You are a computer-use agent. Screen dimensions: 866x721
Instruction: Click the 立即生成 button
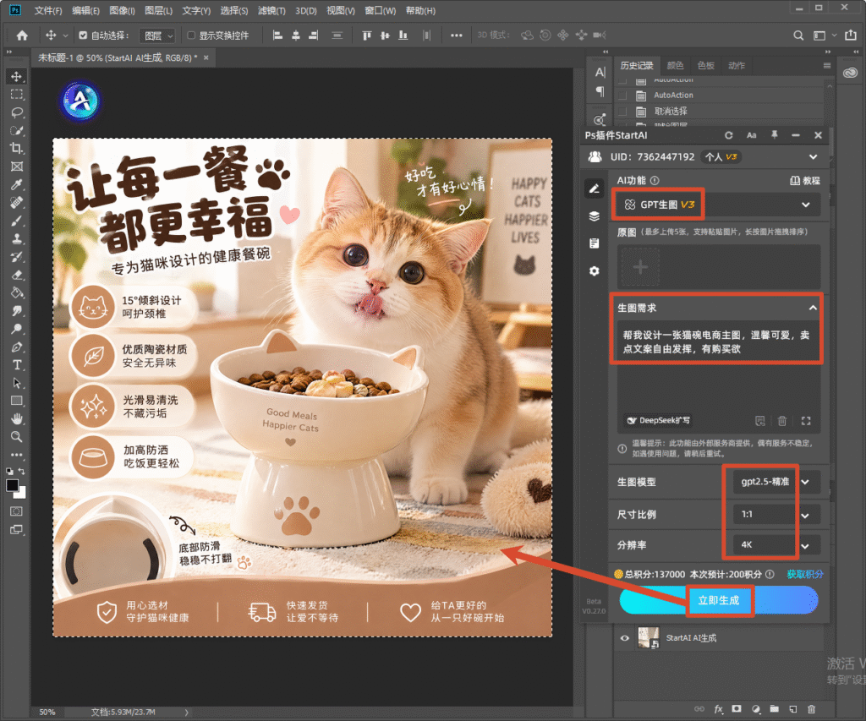(x=719, y=601)
